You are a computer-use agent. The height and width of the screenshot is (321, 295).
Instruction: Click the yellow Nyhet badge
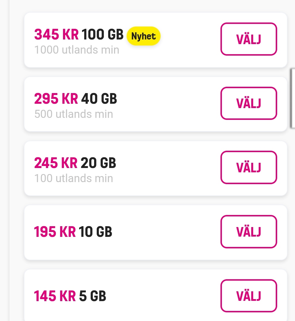click(143, 36)
